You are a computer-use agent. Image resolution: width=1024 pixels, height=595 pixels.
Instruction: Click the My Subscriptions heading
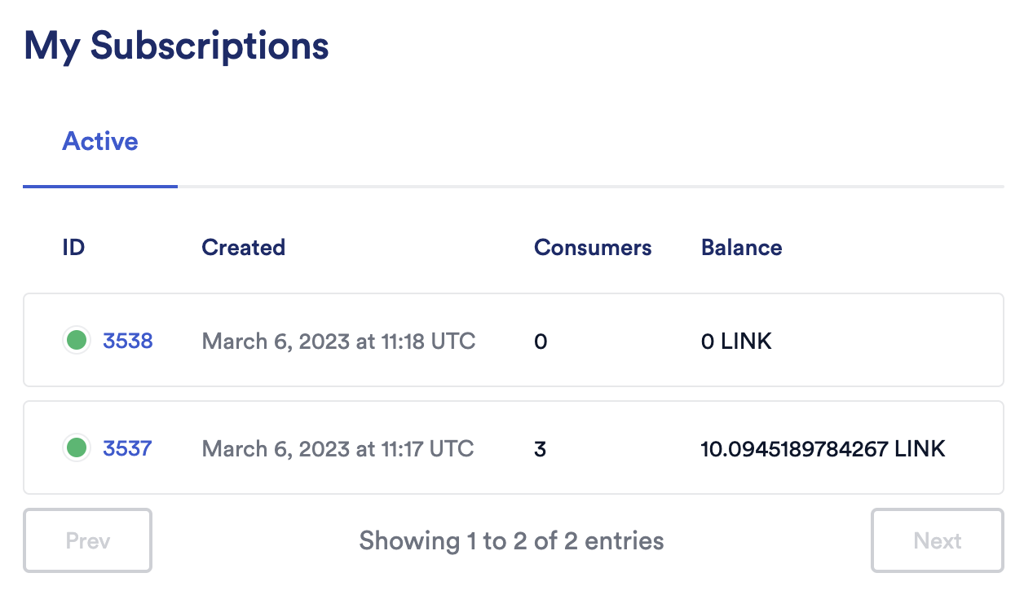[176, 46]
